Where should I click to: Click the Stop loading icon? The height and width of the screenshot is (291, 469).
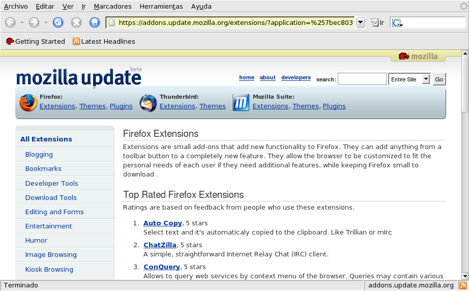76,22
